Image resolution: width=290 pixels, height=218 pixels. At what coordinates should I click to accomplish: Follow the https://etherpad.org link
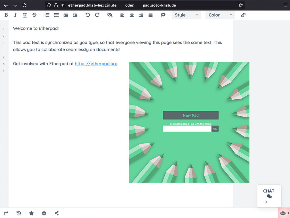coord(96,64)
